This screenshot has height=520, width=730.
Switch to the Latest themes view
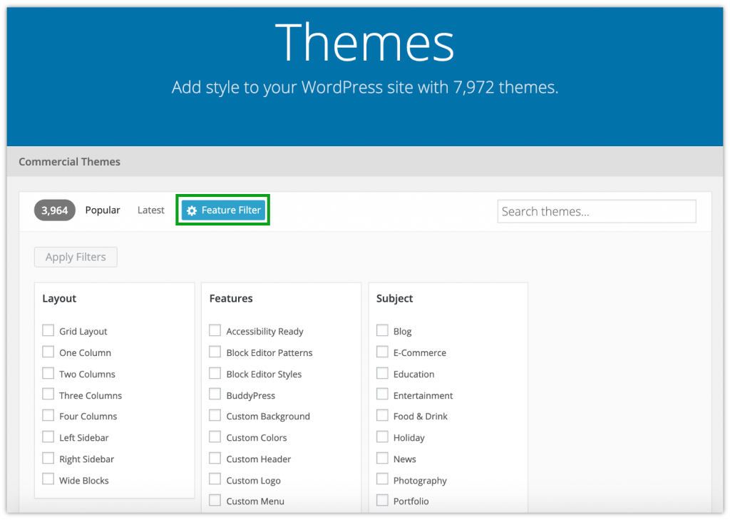(x=150, y=210)
